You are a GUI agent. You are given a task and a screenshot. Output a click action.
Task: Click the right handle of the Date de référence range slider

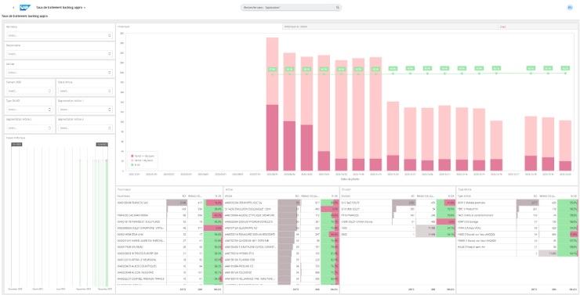tap(102, 144)
